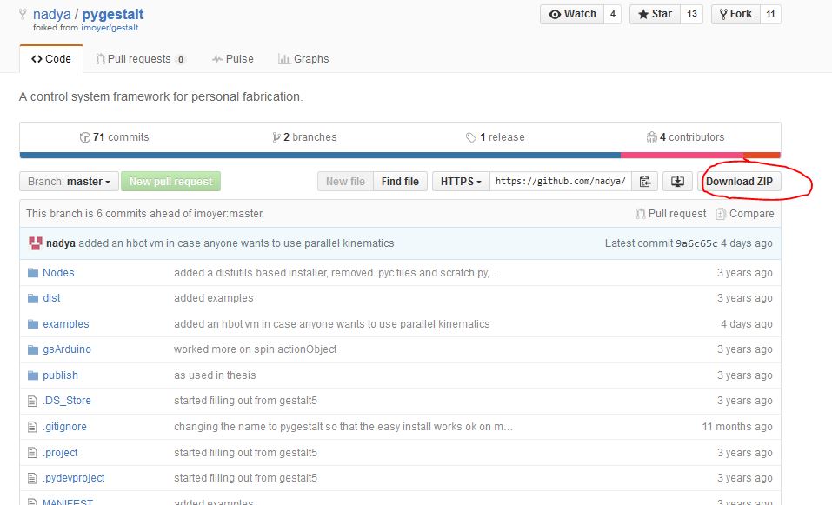The width and height of the screenshot is (832, 505).
Task: Click the Download ZIP button
Action: [739, 182]
